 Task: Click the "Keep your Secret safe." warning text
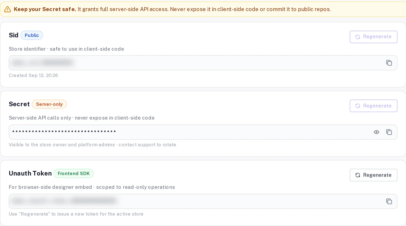pos(45,9)
